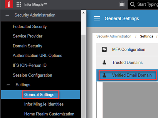Viewport: 158px width, 118px height.
Task: Click the red Infor logo icon
Action: coord(9,4)
